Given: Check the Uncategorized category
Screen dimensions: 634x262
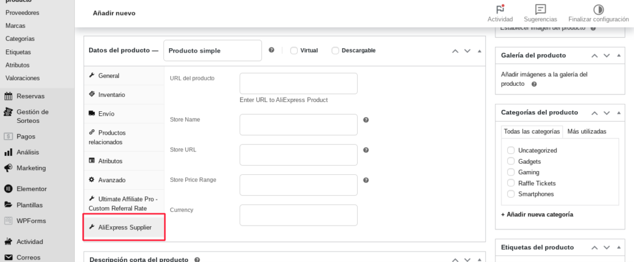Looking at the screenshot, I should click(x=511, y=150).
